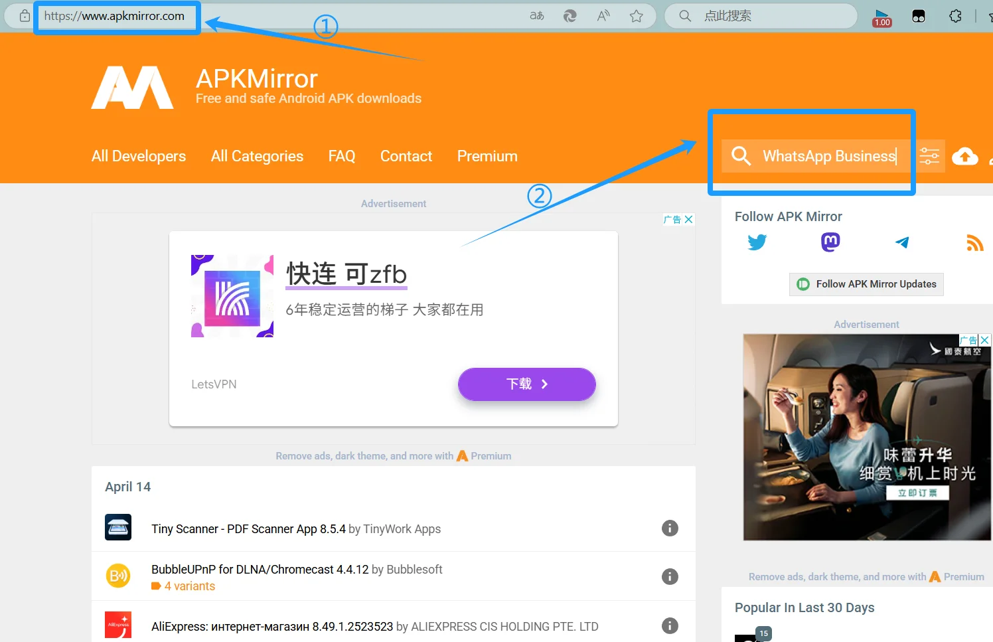993x642 pixels.
Task: Open the APKMirror RSS feed
Action: pos(975,243)
